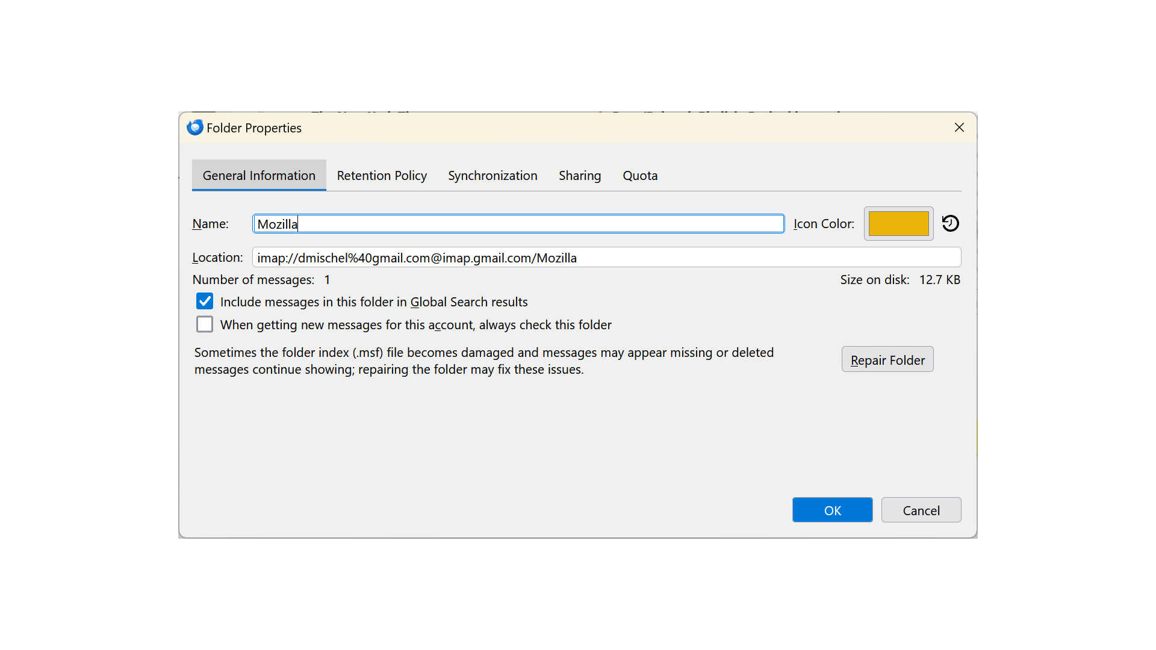The image size is (1156, 650).
Task: Uncheck Include messages in Global Search results
Action: [x=205, y=301]
